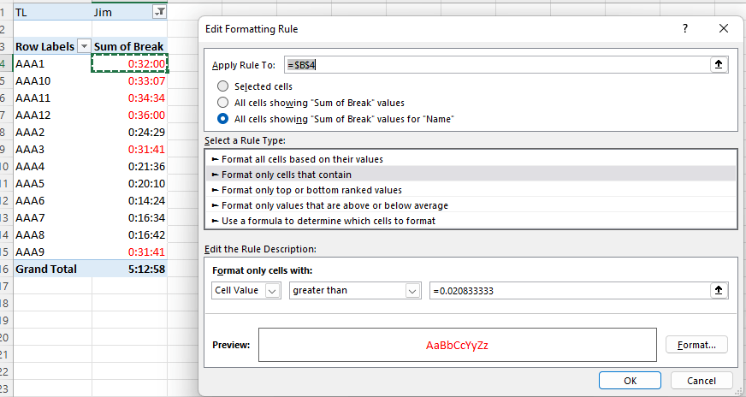The width and height of the screenshot is (746, 397).
Task: Click the AAA12 row label
Action: pos(53,116)
